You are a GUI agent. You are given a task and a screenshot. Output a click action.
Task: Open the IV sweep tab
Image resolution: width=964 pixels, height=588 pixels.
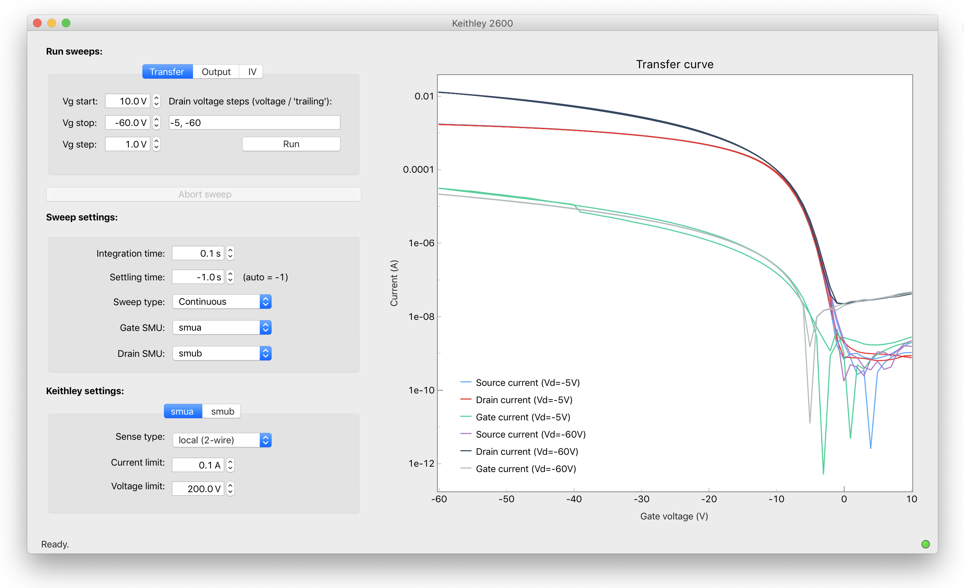click(x=252, y=72)
